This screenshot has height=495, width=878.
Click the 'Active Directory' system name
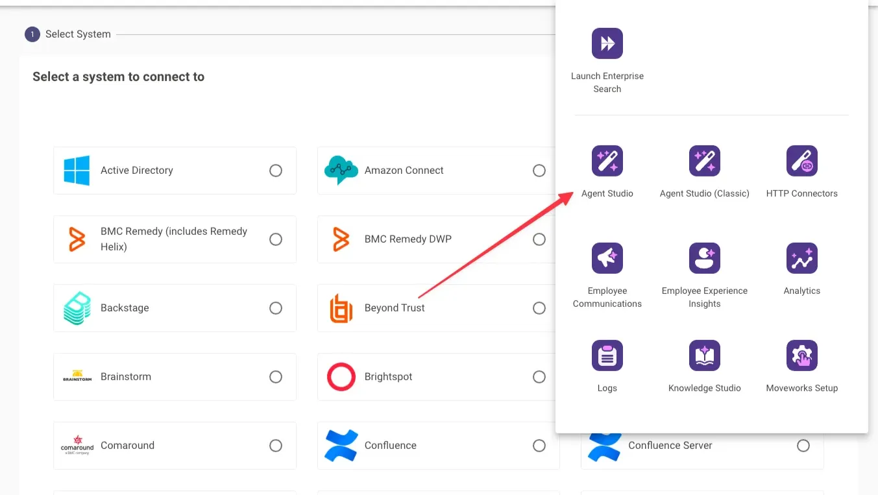(x=137, y=171)
